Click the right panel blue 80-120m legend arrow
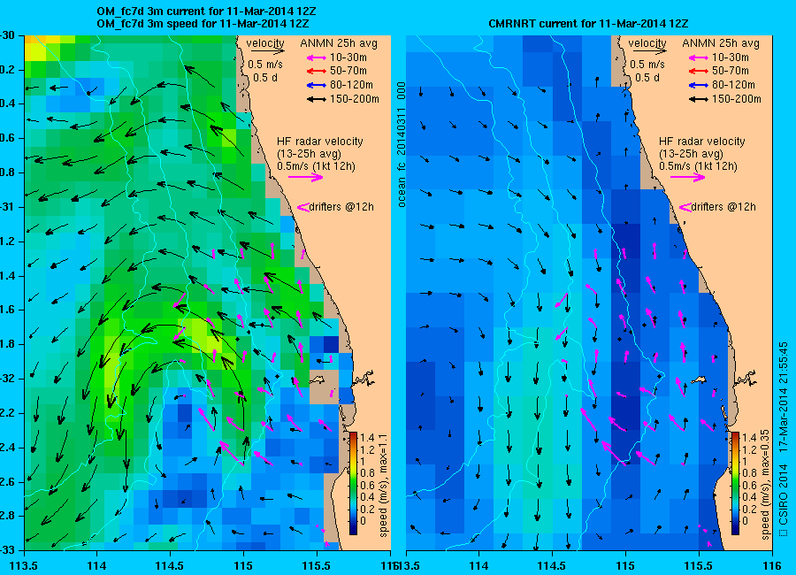 pos(698,85)
